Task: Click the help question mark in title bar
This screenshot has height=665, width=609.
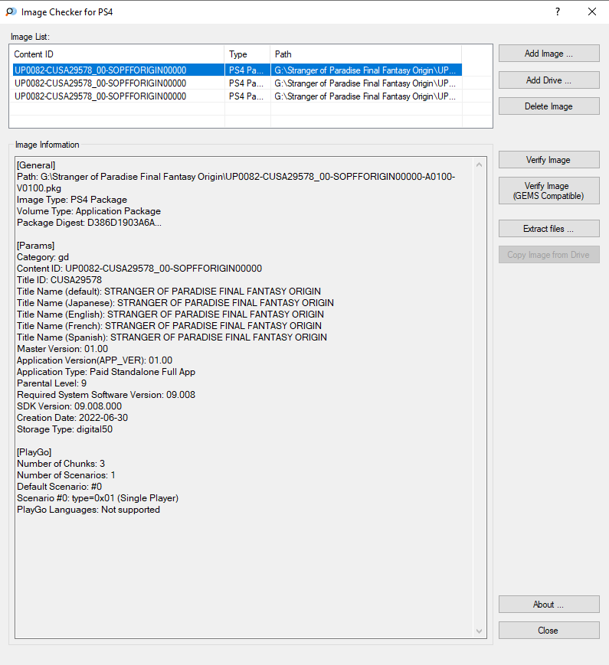Action: (558, 12)
